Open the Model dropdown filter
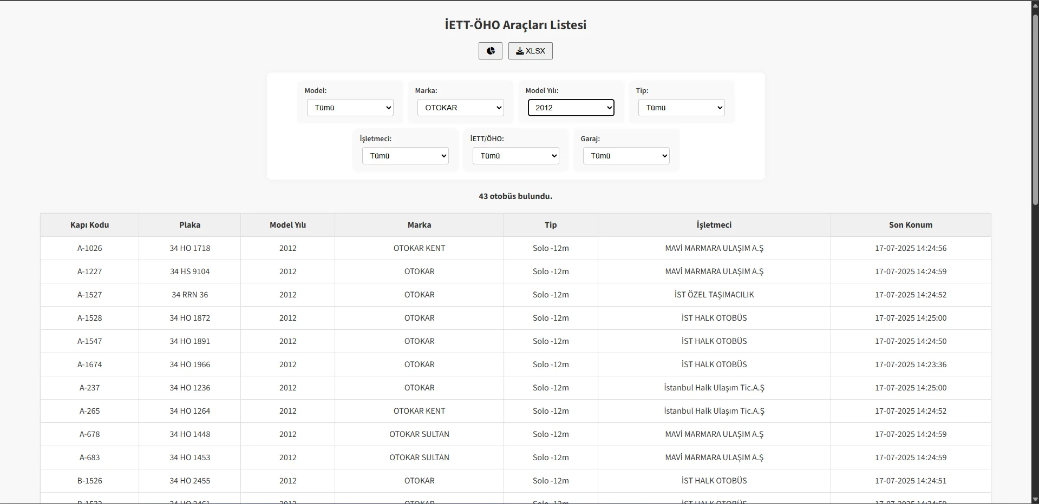 (x=350, y=108)
